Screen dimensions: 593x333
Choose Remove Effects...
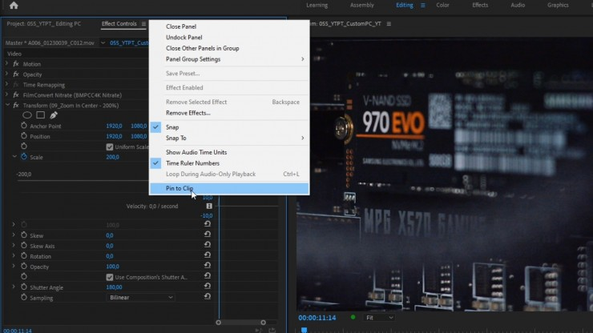coord(229,113)
